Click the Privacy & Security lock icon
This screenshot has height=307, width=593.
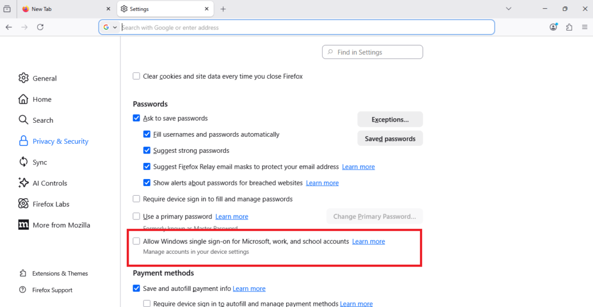[23, 141]
